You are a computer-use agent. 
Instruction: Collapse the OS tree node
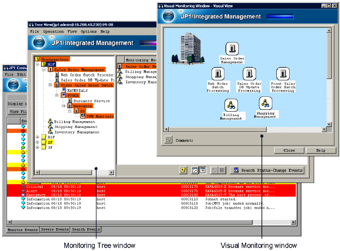70,111
